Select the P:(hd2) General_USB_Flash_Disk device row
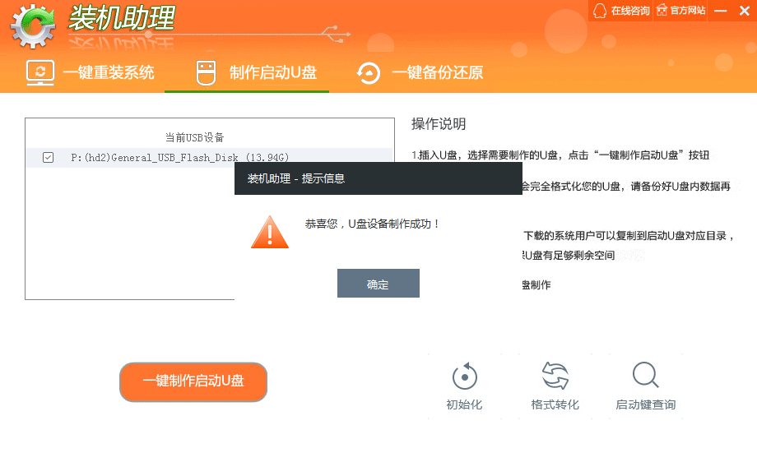Viewport: 757px width, 476px height. pos(179,157)
